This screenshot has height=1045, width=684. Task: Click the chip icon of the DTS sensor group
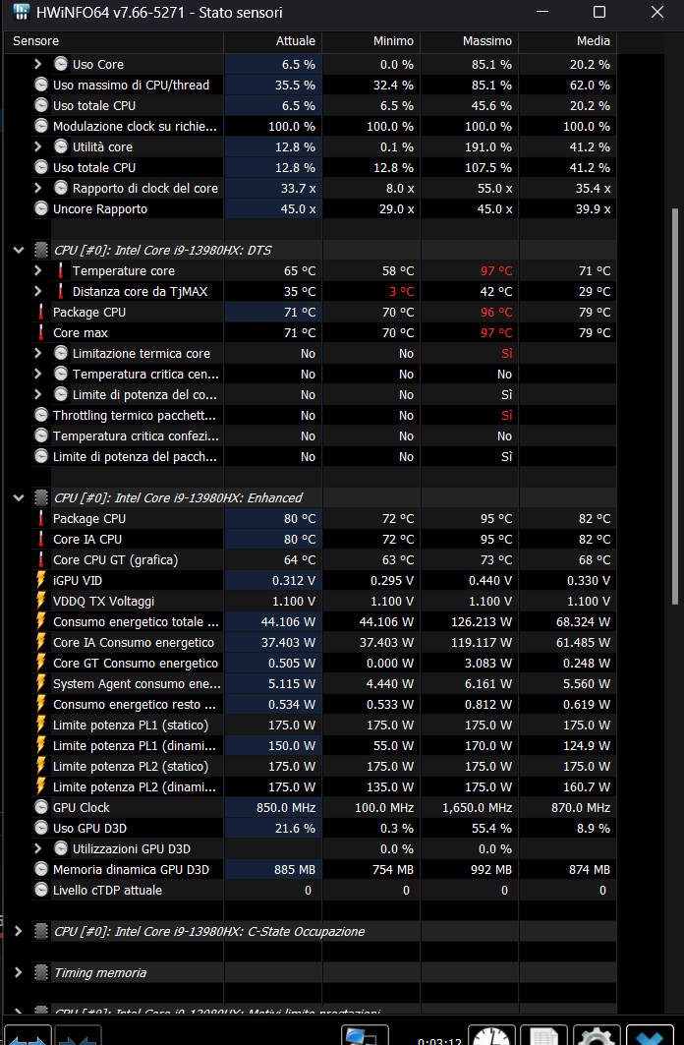click(x=41, y=251)
